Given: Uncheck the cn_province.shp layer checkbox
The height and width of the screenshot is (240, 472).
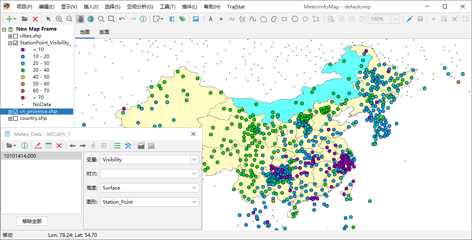Looking at the screenshot, I should pyautogui.click(x=16, y=111).
